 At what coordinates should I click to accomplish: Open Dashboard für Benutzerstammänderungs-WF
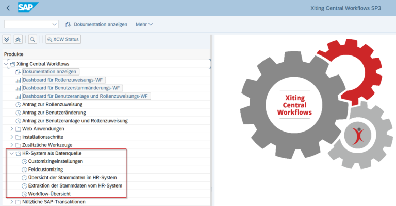coord(73,88)
